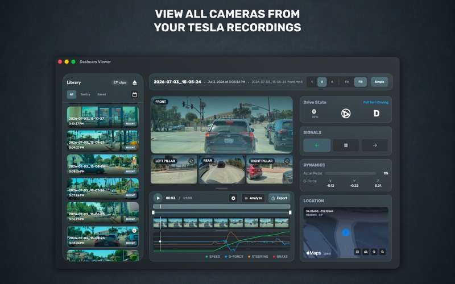Screen dimensions: 455x284
Task: Click the eject icon in Library header
Action: (135, 82)
